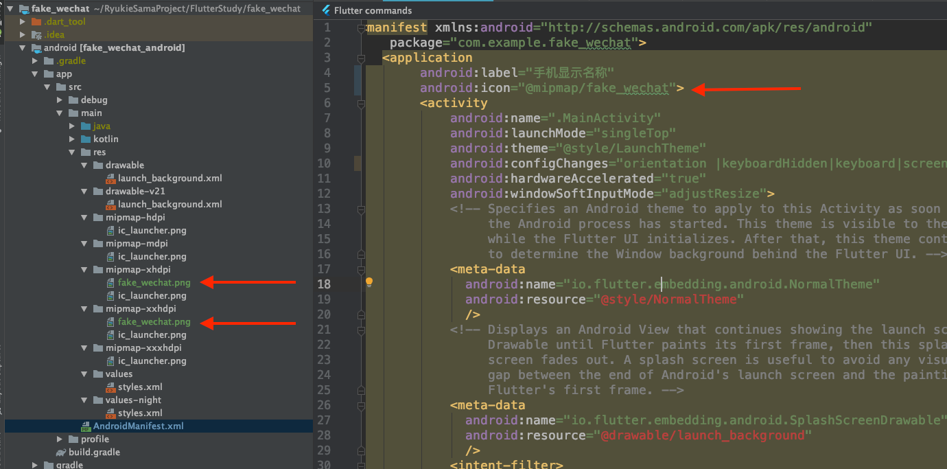This screenshot has width=947, height=469.
Task: Click line number 5 in the gutter
Action: [327, 88]
